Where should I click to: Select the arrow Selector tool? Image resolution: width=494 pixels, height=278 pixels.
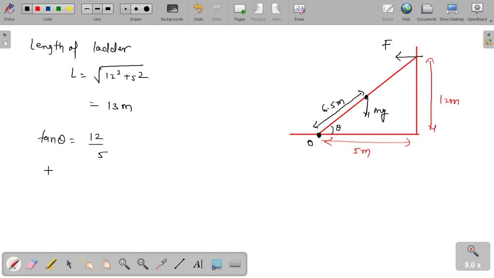[69, 264]
